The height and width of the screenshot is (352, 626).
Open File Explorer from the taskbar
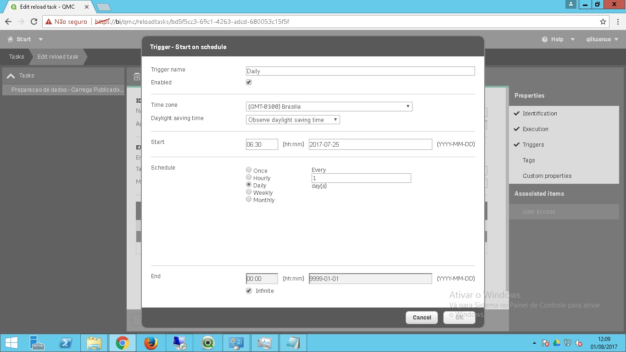(94, 343)
